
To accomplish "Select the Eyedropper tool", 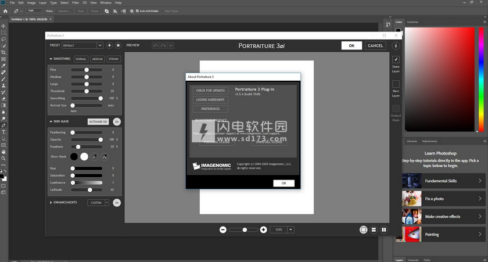I will pos(3,66).
